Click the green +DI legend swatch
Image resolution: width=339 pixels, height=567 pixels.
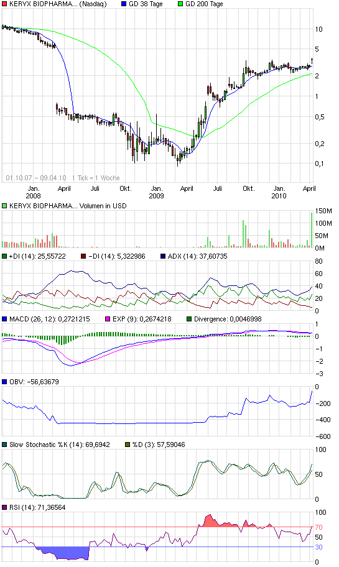[x=4, y=256]
